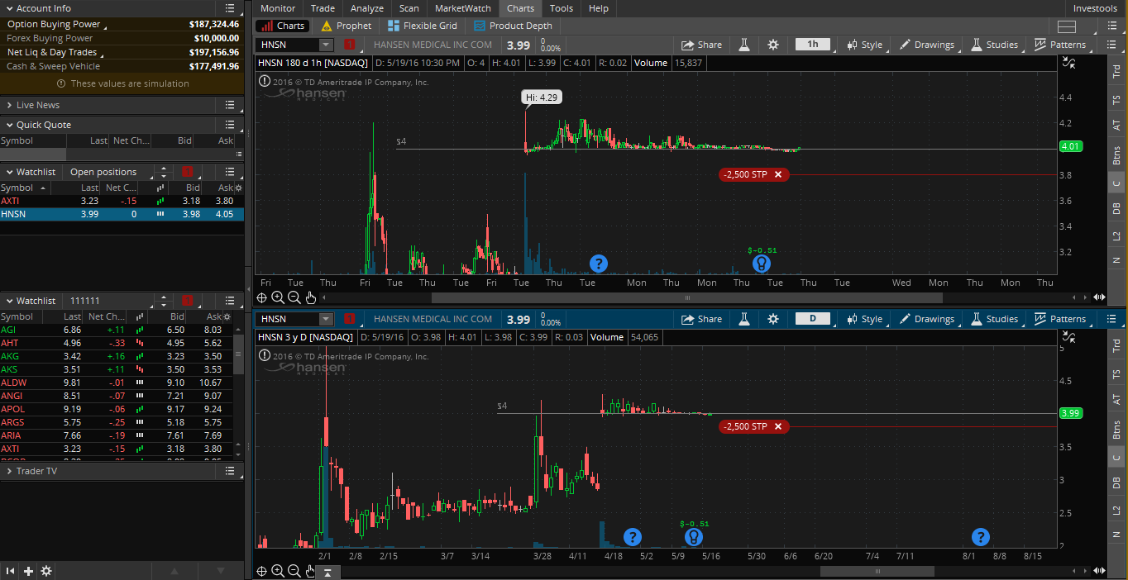Image resolution: width=1128 pixels, height=580 pixels.
Task: Toggle the N side button on lower chart
Action: pos(1116,535)
